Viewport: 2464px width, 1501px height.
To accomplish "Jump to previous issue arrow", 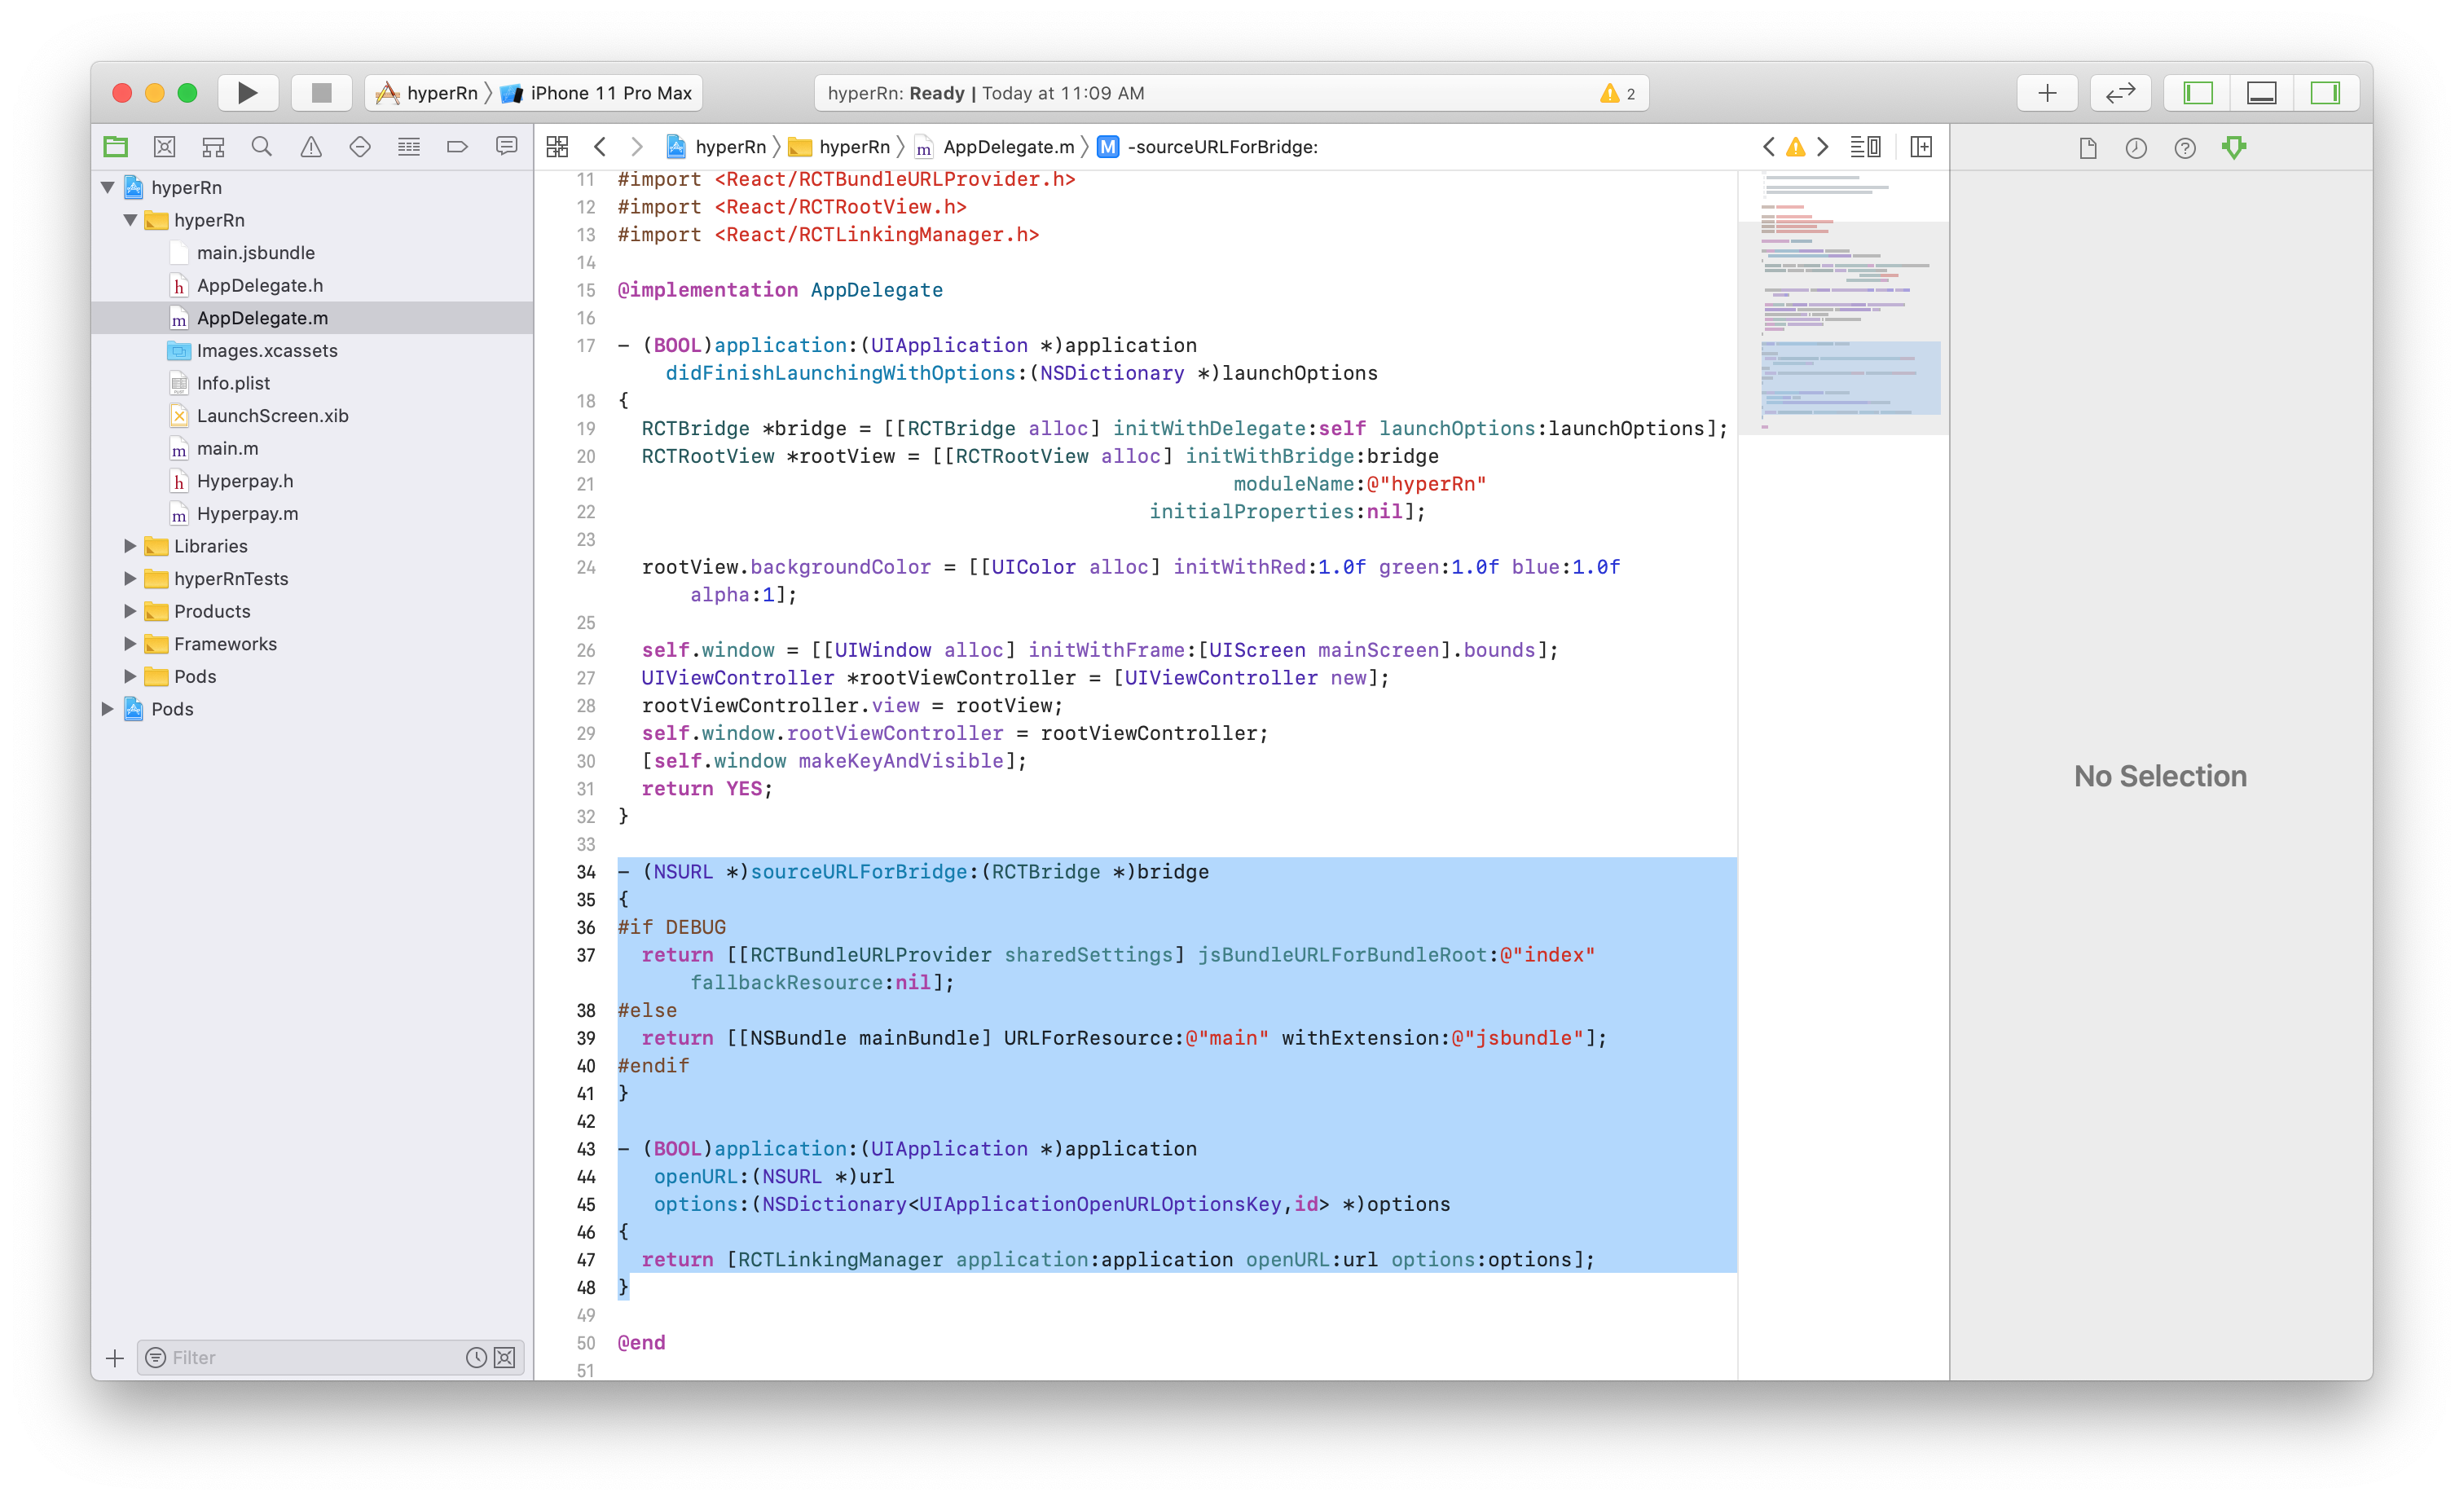I will (x=1768, y=147).
